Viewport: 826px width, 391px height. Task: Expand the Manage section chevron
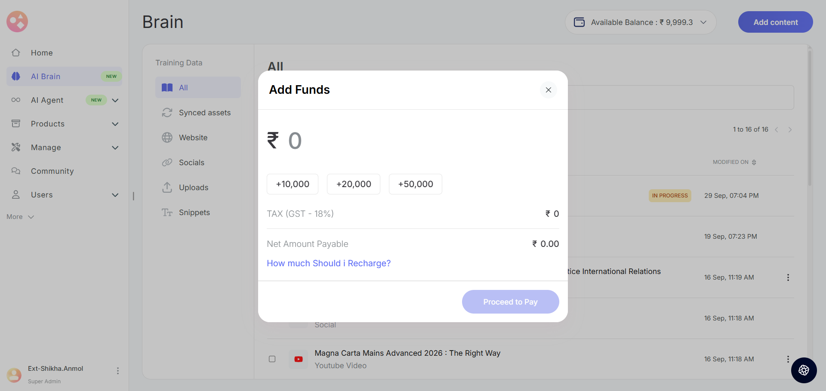[115, 148]
